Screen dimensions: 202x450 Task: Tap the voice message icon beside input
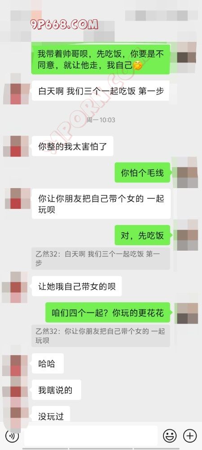click(x=12, y=436)
